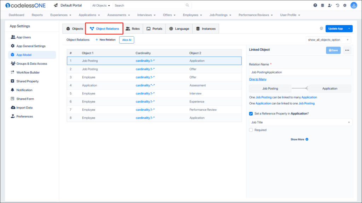Select App Model in sidebar
The width and height of the screenshot is (362, 203).
(x=32, y=55)
